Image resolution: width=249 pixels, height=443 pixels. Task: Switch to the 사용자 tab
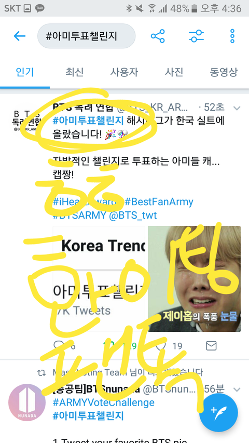pyautogui.click(x=124, y=72)
